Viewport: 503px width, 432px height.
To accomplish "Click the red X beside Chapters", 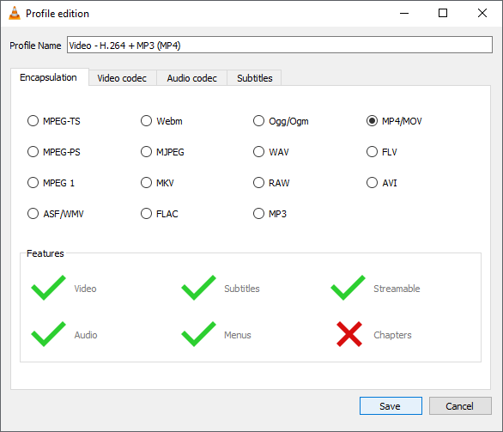I will coord(349,334).
